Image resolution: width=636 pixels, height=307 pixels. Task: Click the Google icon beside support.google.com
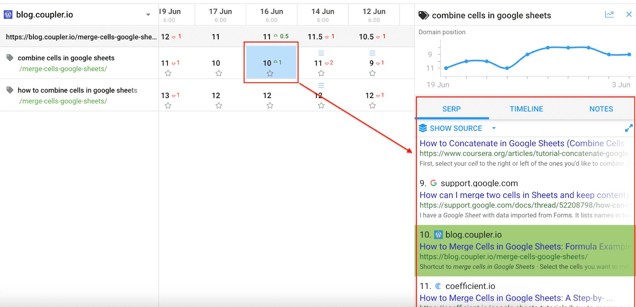(x=434, y=183)
